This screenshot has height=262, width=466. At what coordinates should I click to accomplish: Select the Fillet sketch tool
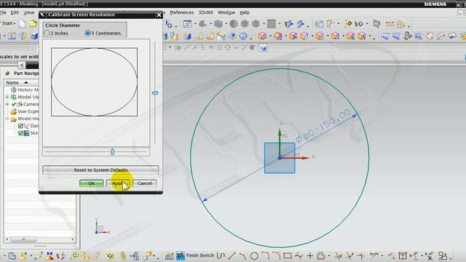(x=265, y=255)
